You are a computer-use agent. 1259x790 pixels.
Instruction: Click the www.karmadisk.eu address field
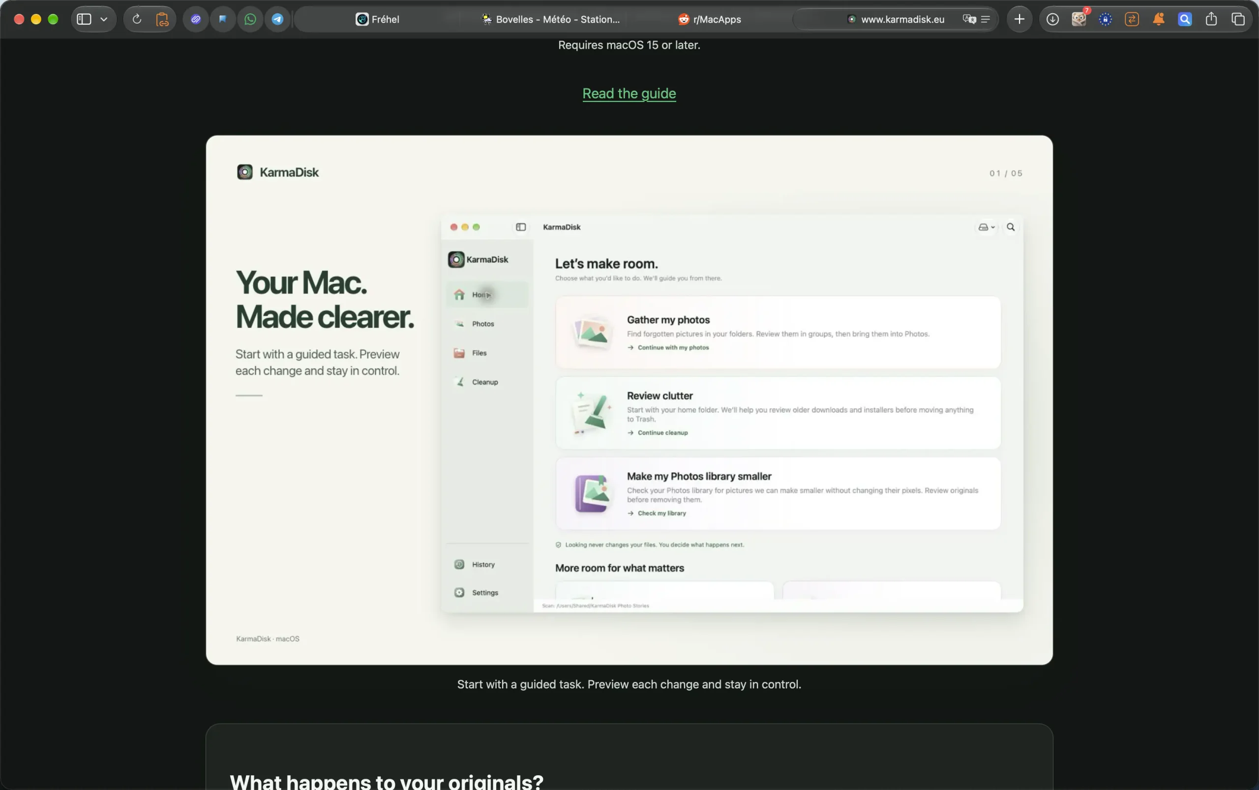[896, 19]
